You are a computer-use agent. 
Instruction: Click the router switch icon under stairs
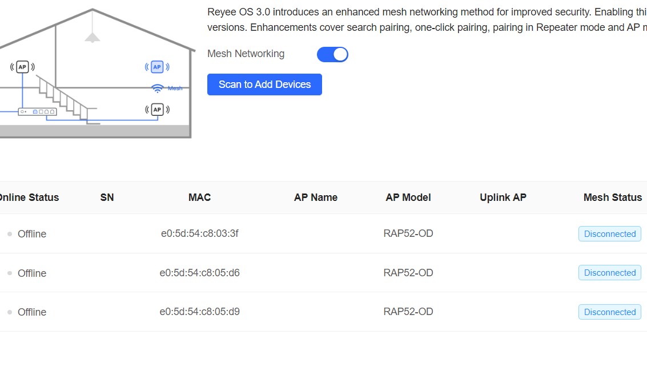tap(37, 112)
